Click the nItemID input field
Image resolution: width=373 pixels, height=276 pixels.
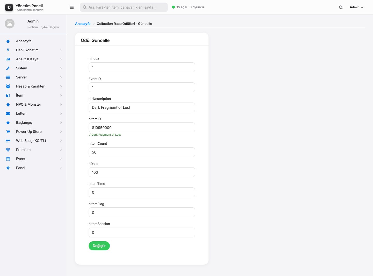(x=142, y=128)
